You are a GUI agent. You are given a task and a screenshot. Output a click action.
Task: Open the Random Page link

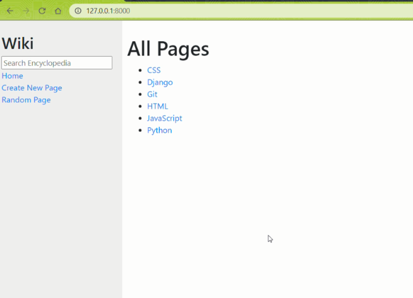pos(26,100)
